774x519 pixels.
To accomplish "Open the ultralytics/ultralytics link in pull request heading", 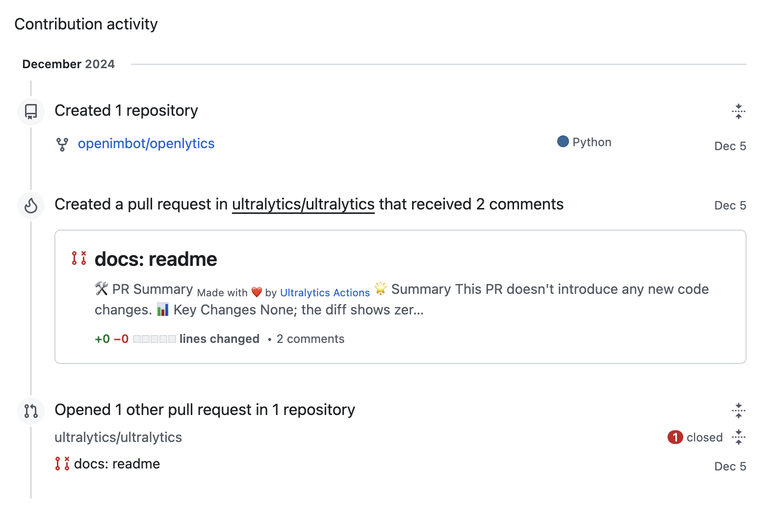I will click(x=303, y=204).
